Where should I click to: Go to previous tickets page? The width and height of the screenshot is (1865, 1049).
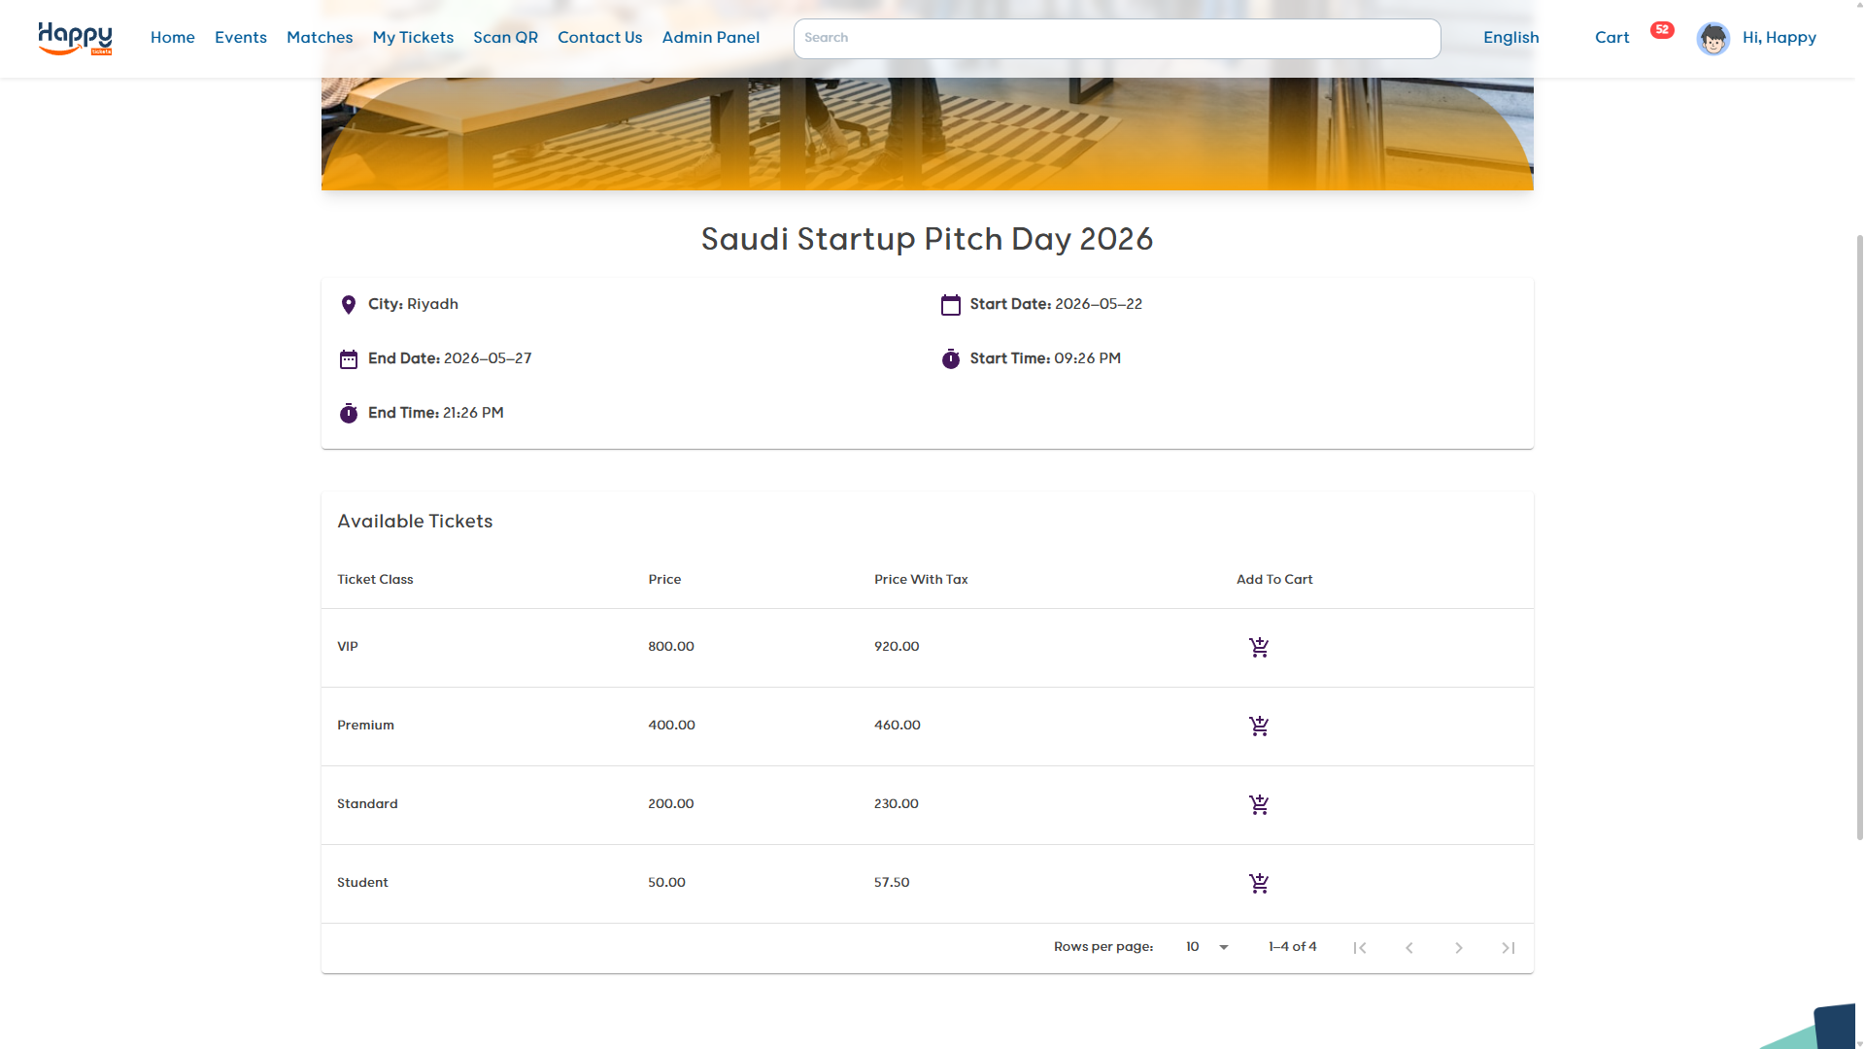[x=1408, y=948]
